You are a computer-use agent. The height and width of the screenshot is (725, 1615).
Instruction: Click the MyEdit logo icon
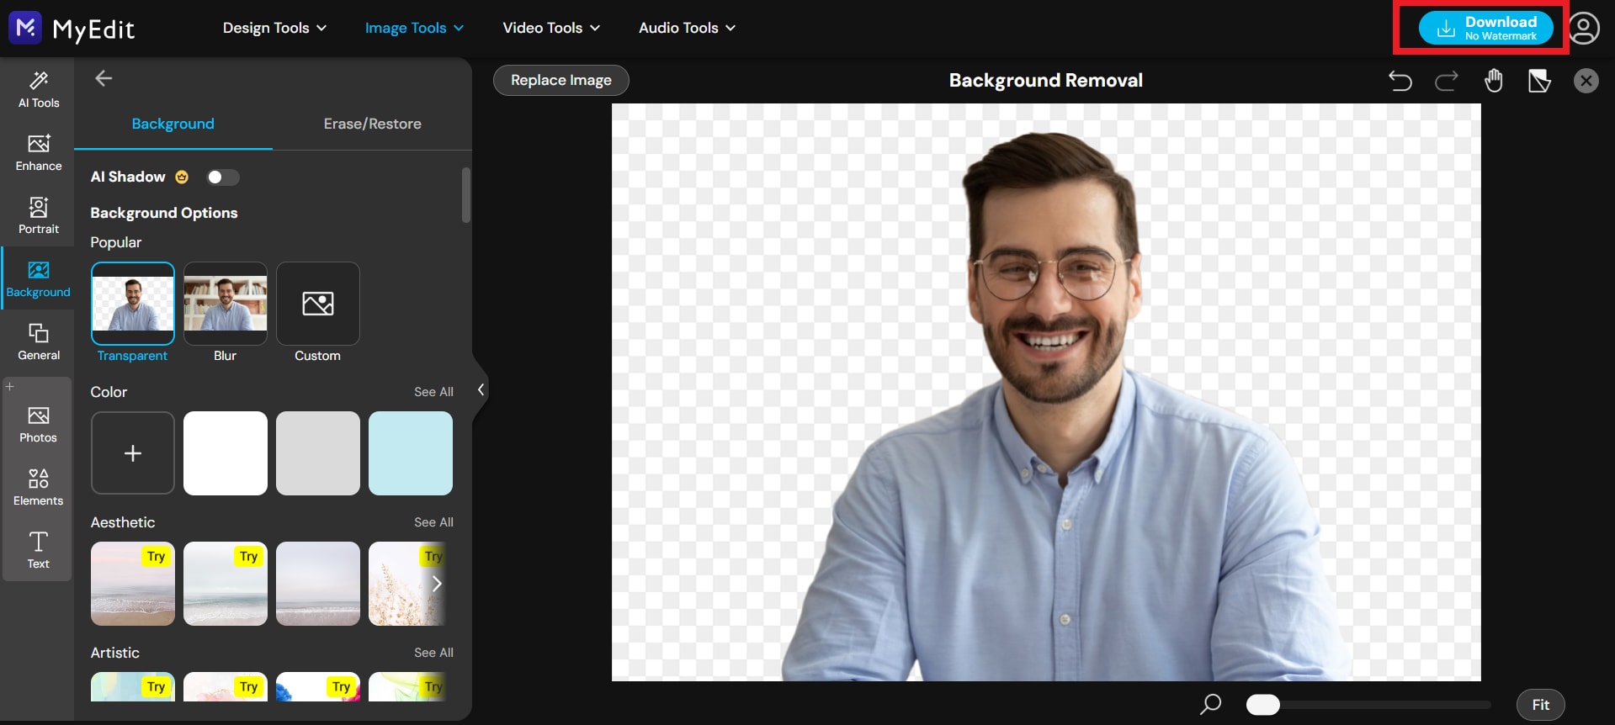(x=25, y=28)
